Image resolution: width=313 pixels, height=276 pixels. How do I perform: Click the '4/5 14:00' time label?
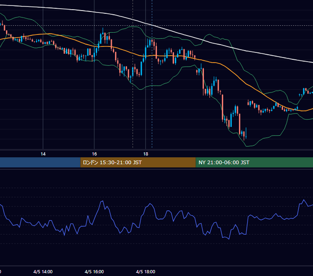[43, 271]
